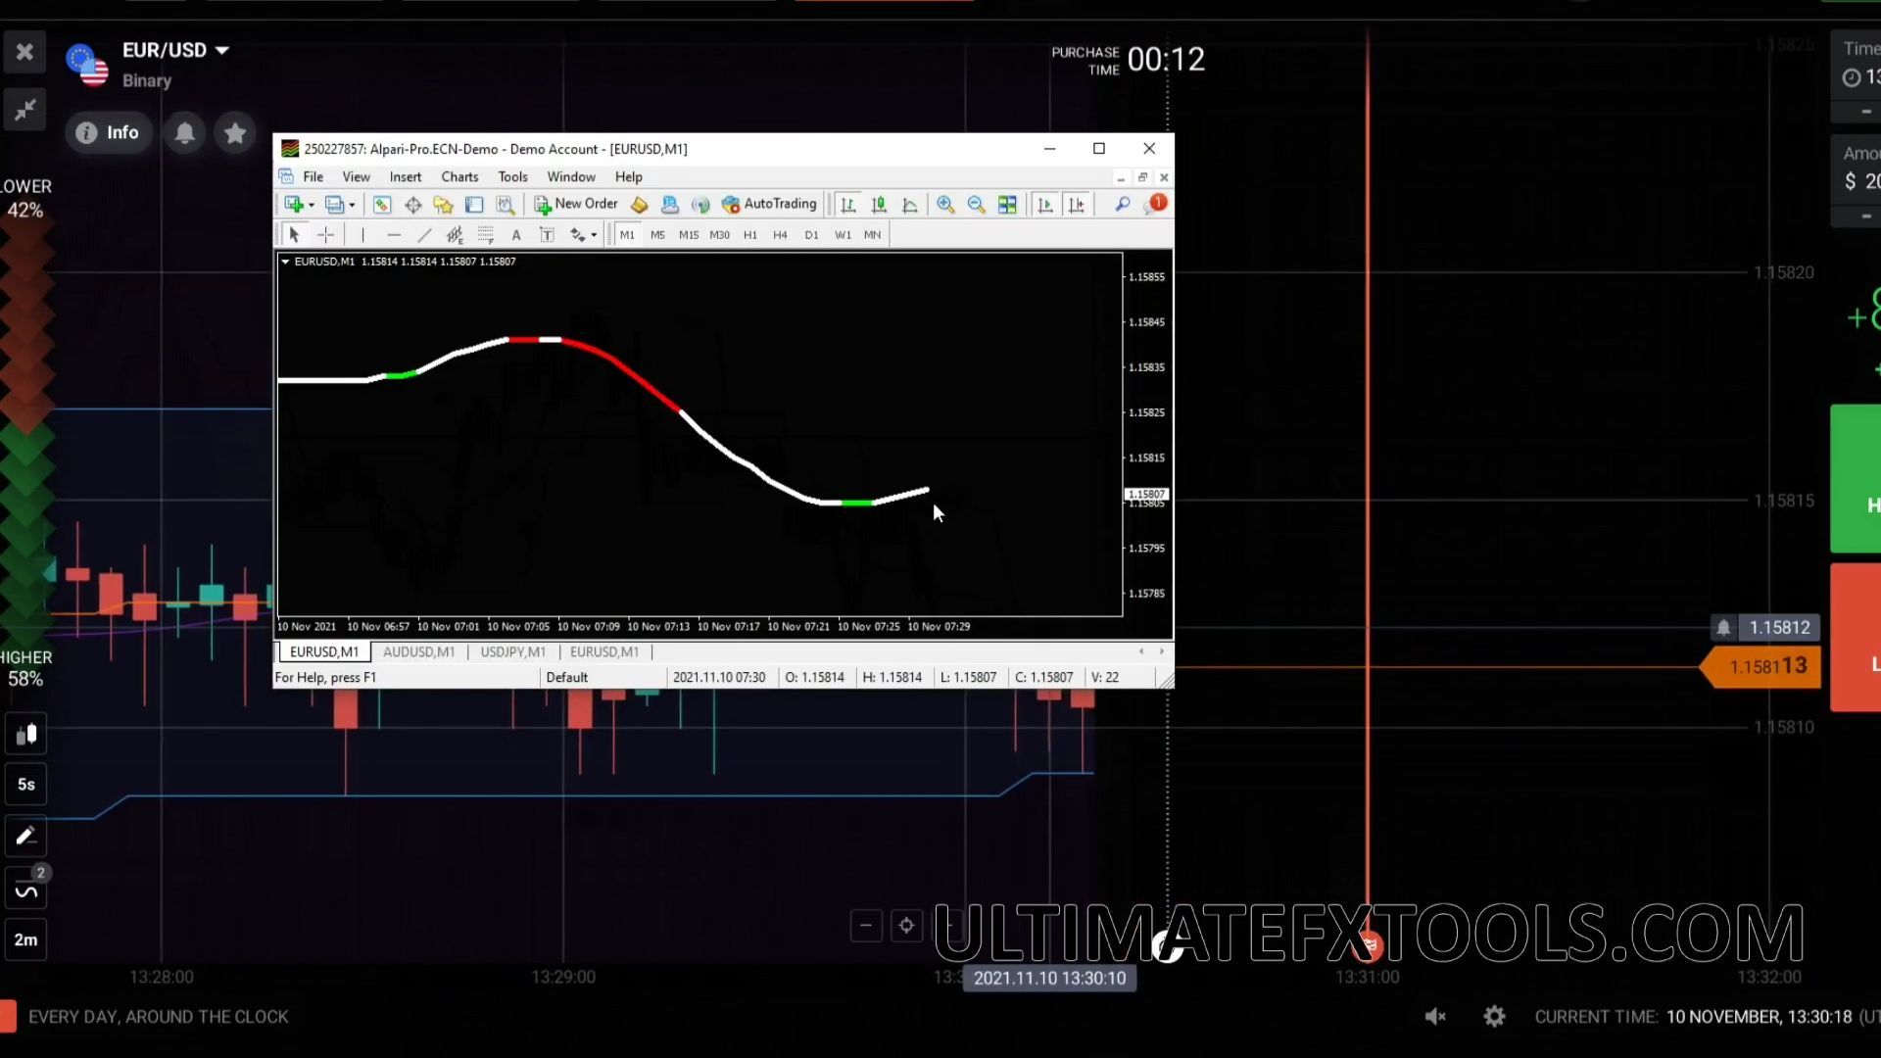The image size is (1881, 1058).
Task: Open the Market Watch icon
Action: 381,204
